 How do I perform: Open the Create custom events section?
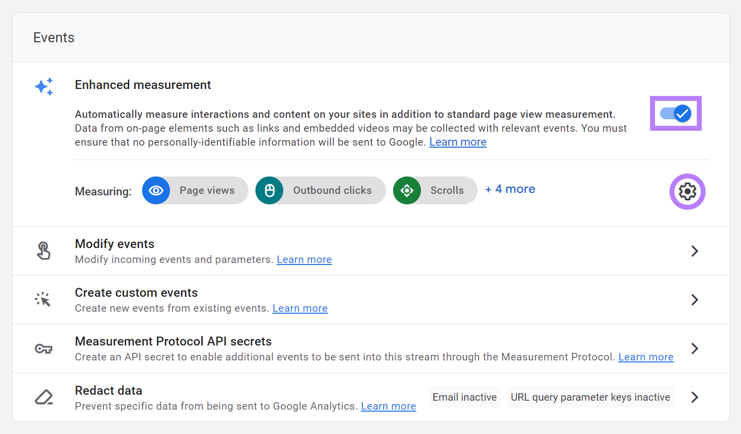(x=694, y=300)
